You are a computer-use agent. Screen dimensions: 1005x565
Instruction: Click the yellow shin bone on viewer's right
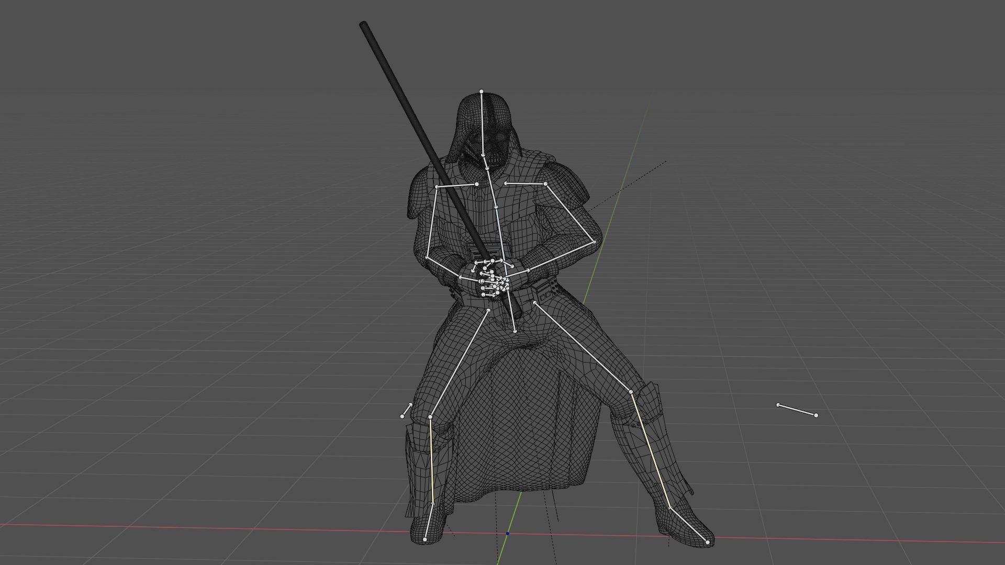(650, 450)
